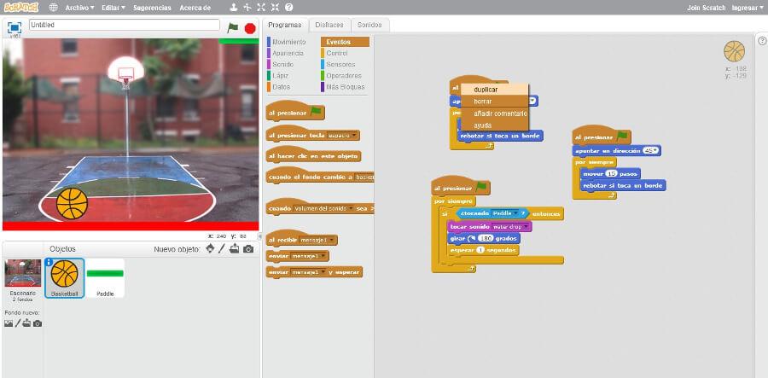This screenshot has height=378, width=768.
Task: Click the block help question icon
Action: pyautogui.click(x=289, y=8)
